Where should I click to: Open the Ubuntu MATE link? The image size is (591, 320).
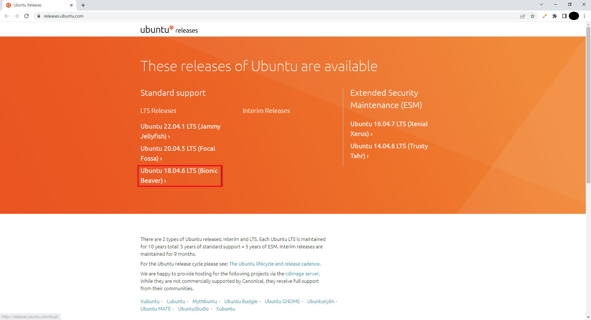point(156,309)
